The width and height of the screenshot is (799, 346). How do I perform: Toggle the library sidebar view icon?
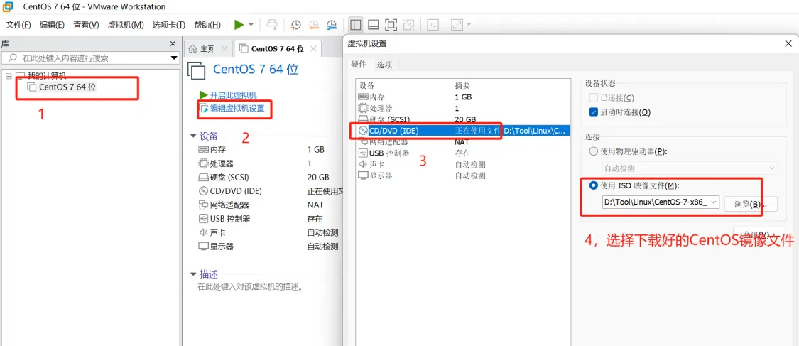[x=356, y=24]
